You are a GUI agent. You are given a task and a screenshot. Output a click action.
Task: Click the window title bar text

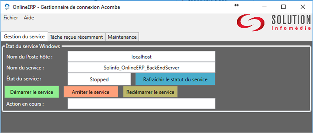point(66,7)
